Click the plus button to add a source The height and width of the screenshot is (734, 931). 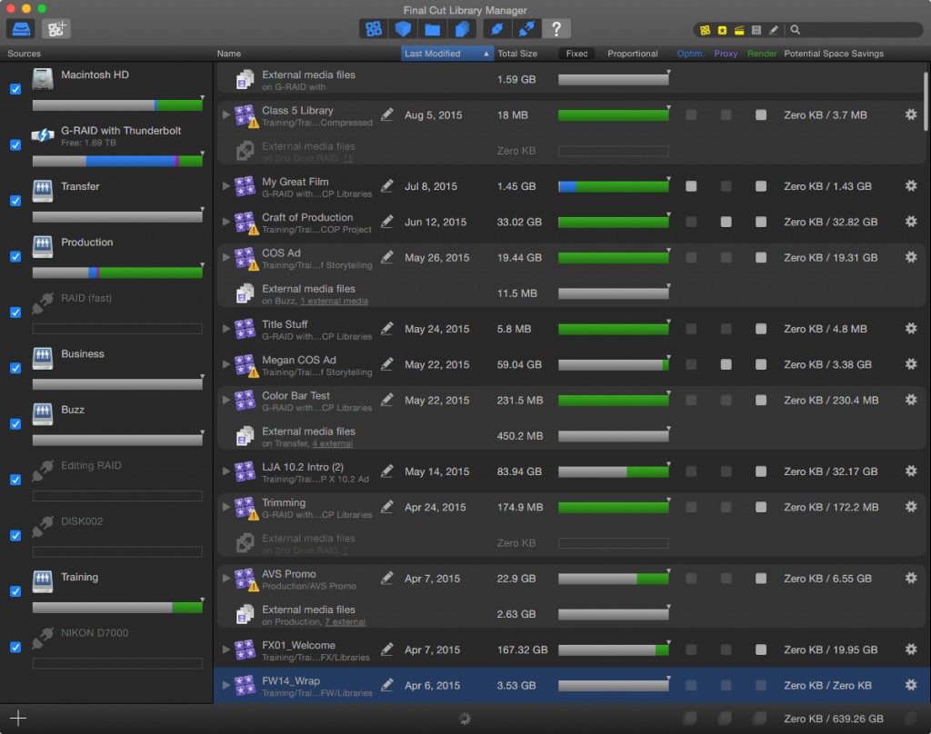[18, 718]
